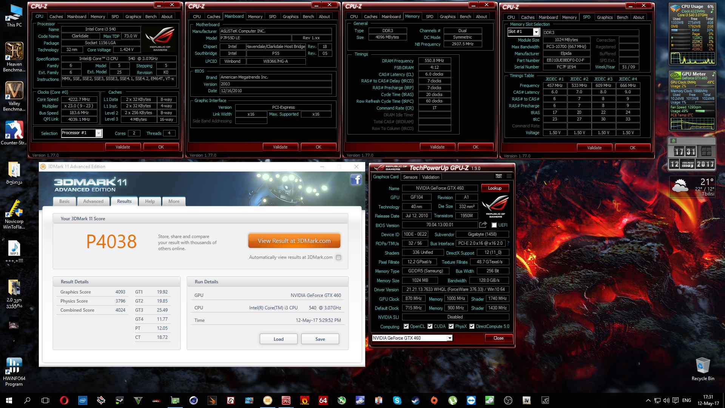Click the Facebook icon in 3DMark
Screen dimensions: 725x408
click(356, 179)
